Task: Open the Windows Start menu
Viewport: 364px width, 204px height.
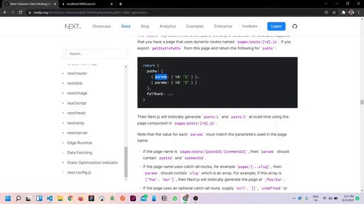Action: click(x=8, y=198)
